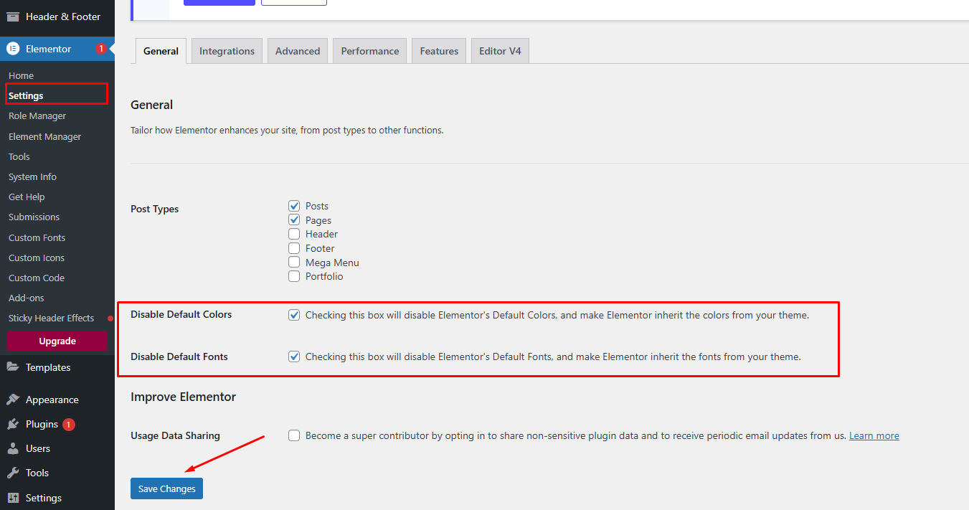Click the Header & Footer menu icon
Image resolution: width=969 pixels, height=510 pixels.
(x=13, y=16)
